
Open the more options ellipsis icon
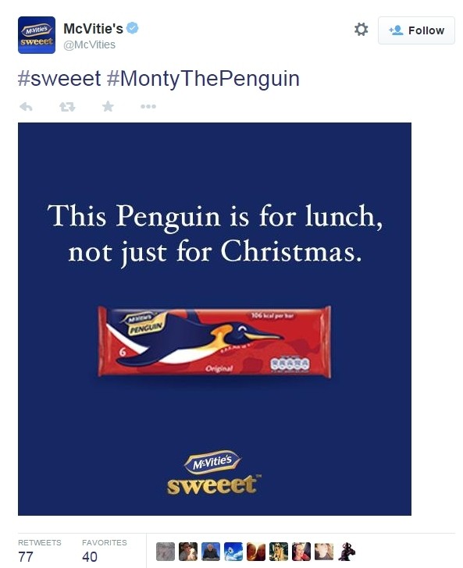(148, 106)
